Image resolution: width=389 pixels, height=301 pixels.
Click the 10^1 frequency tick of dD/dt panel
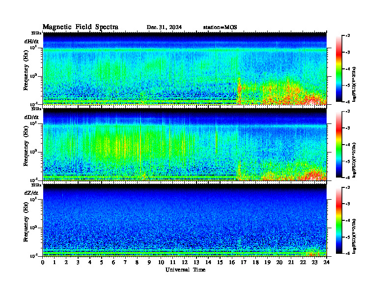click(34, 123)
